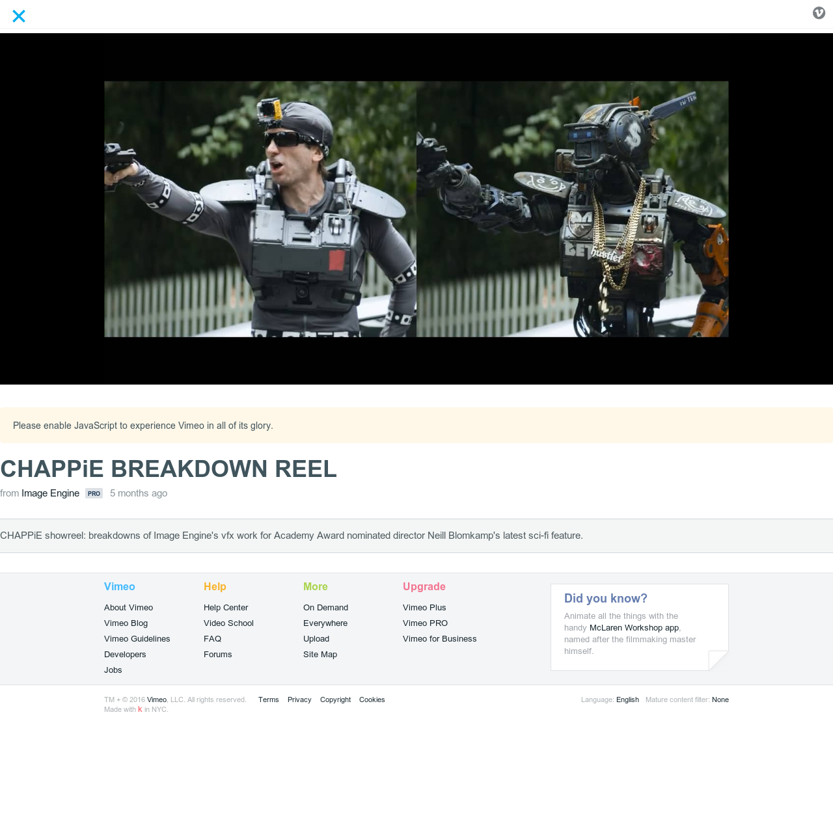Change language from English
833x829 pixels.
(627, 700)
